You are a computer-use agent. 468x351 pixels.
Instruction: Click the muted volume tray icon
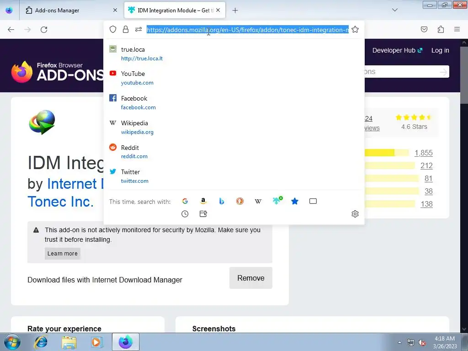click(421, 343)
